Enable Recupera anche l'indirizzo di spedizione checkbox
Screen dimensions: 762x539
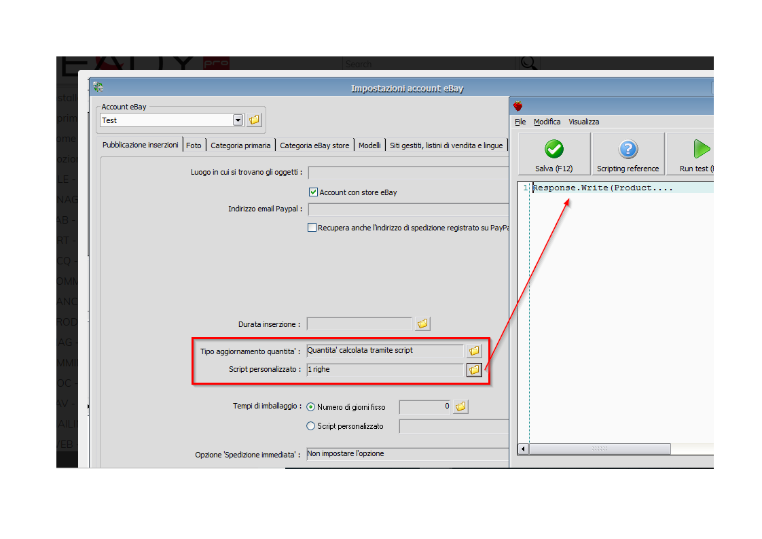coord(312,227)
